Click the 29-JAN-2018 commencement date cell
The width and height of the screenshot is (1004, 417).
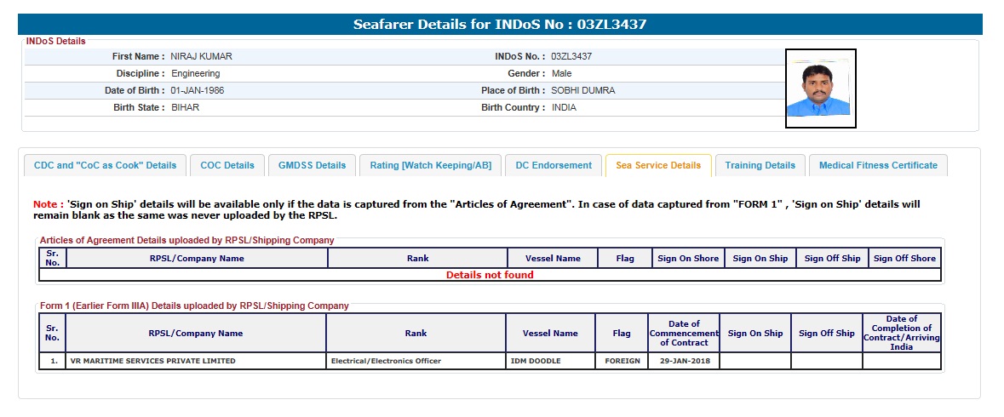pos(684,361)
